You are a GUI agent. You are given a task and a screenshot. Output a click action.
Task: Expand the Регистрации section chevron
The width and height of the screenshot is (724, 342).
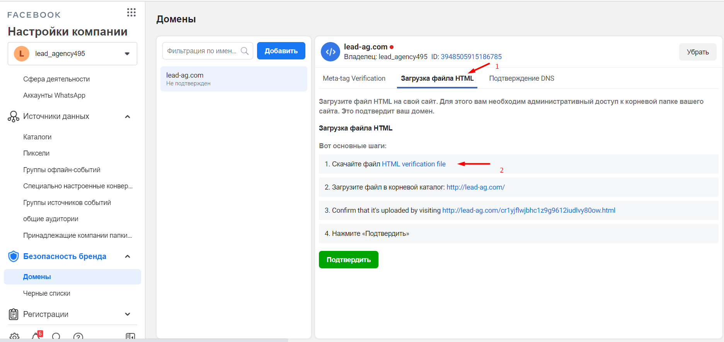click(x=128, y=314)
